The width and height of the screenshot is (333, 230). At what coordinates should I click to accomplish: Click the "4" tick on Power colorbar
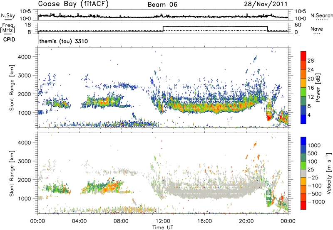(x=309, y=115)
